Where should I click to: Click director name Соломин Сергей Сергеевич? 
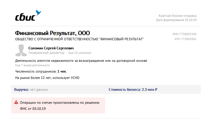51,48
